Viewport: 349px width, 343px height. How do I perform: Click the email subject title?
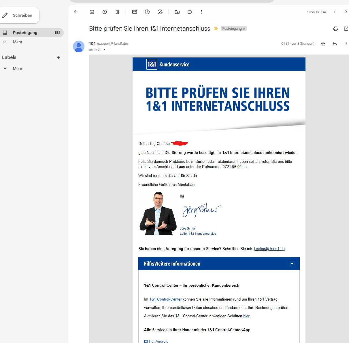pyautogui.click(x=150, y=29)
